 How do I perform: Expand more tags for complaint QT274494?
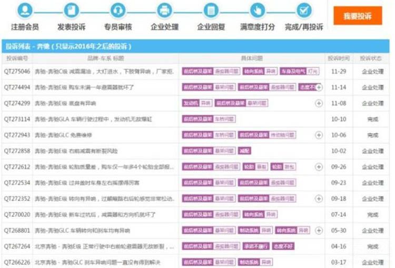pos(319,87)
